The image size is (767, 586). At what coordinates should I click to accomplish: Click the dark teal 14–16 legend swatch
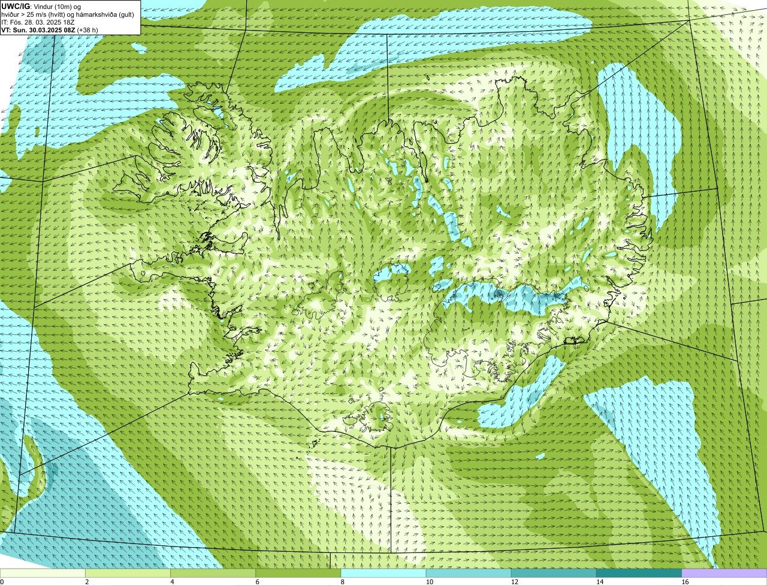pyautogui.click(x=639, y=573)
